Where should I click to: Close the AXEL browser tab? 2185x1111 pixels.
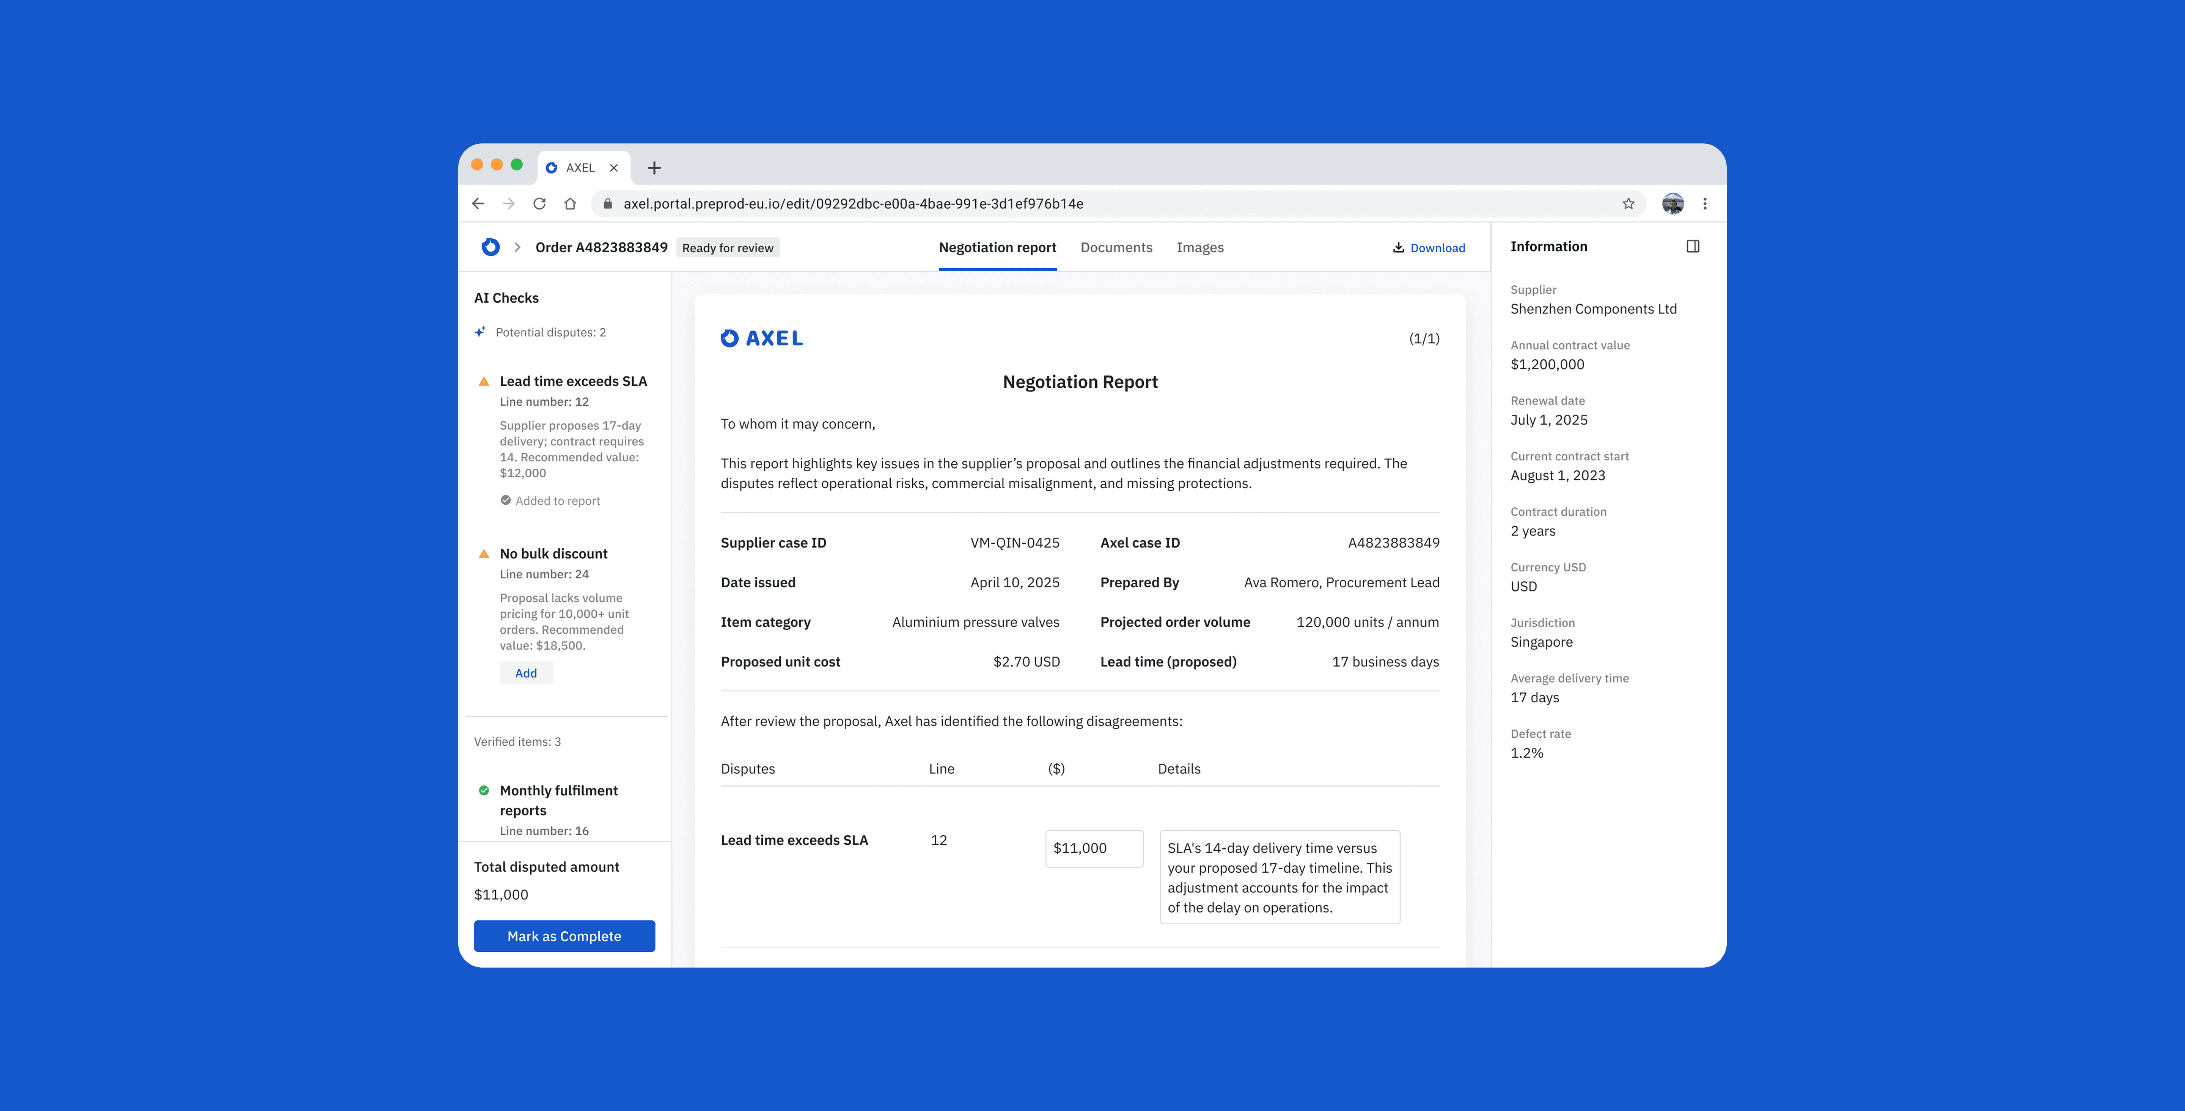[x=614, y=168]
